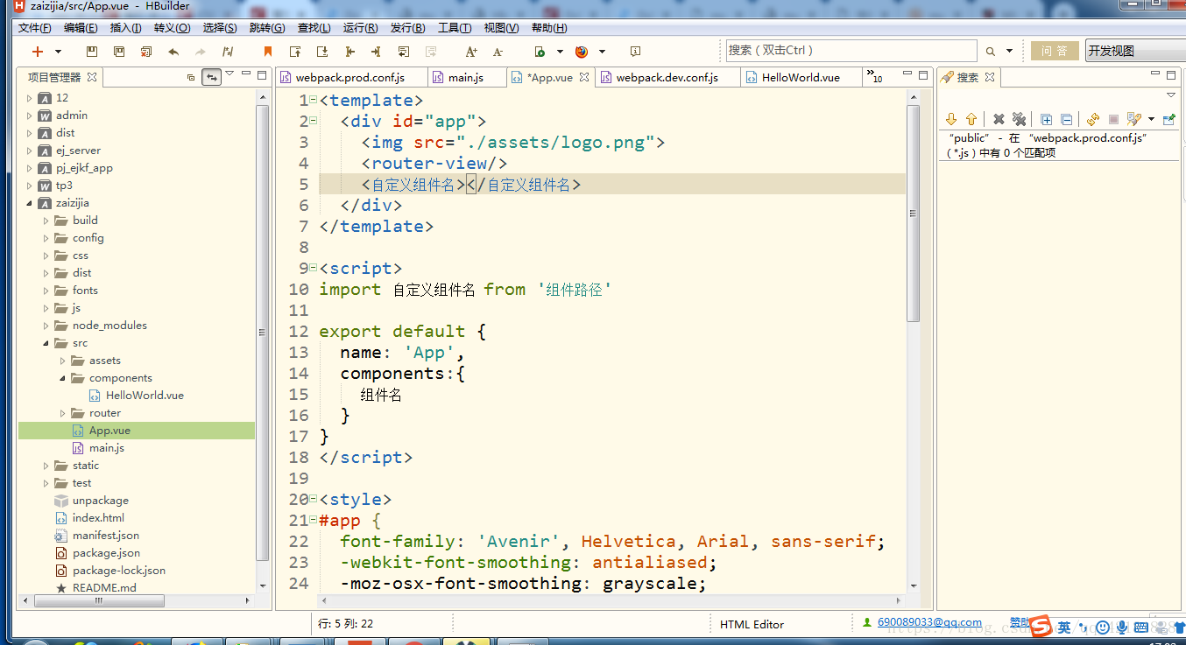
Task: Select package.json in project tree
Action: click(106, 553)
